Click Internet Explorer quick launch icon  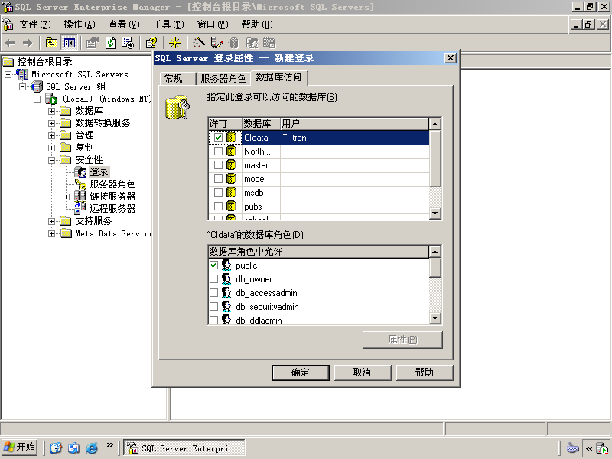point(92,448)
